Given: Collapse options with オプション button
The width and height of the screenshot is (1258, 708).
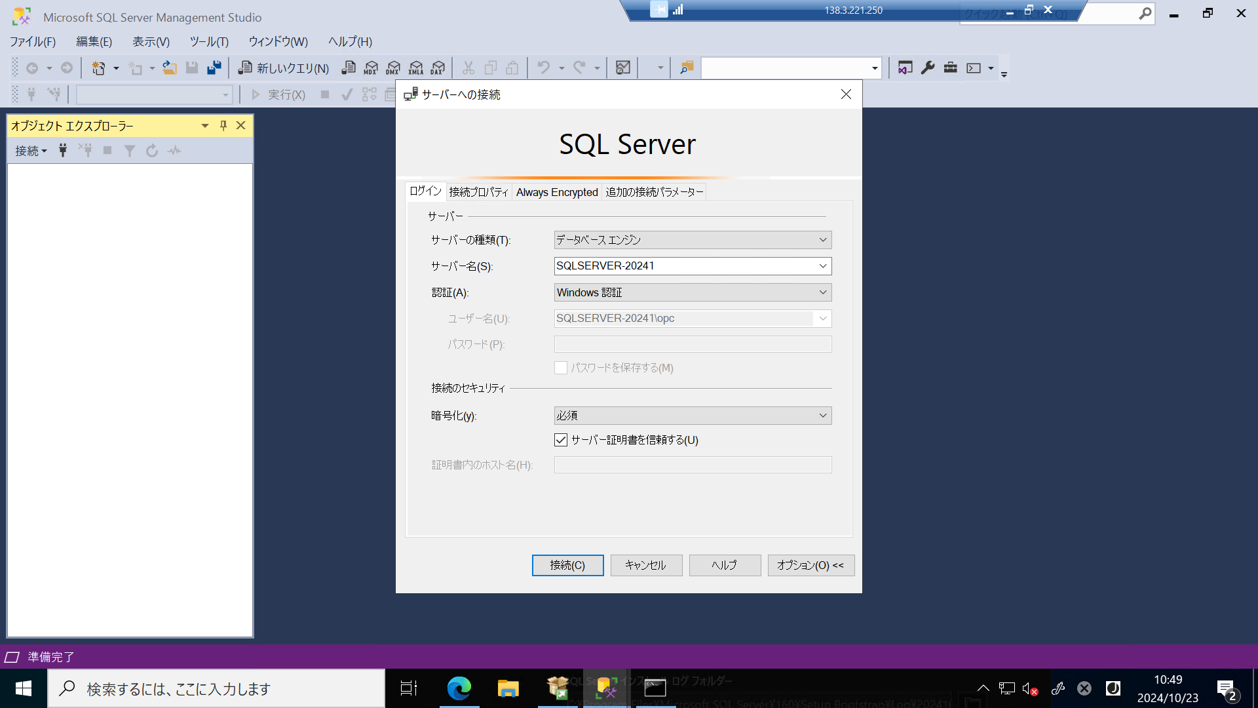Looking at the screenshot, I should pos(810,565).
